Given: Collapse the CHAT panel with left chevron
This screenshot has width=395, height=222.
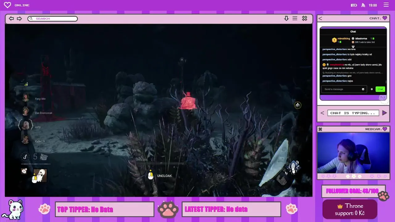Looking at the screenshot, I should pyautogui.click(x=320, y=18).
